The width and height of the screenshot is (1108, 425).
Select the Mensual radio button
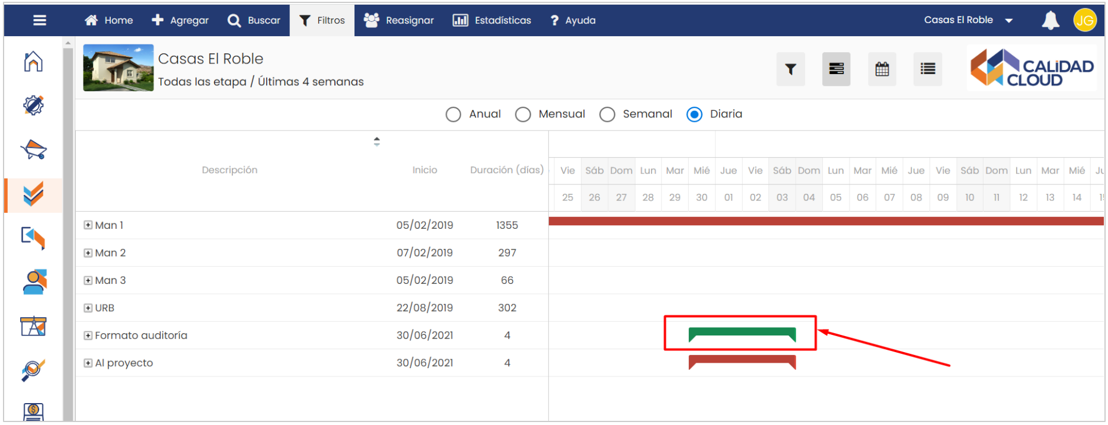click(523, 114)
